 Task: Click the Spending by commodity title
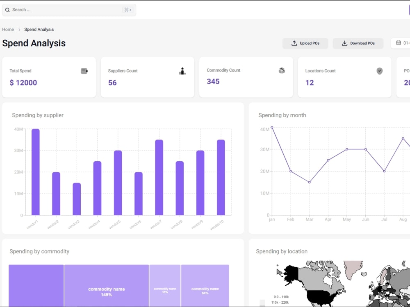(x=39, y=251)
